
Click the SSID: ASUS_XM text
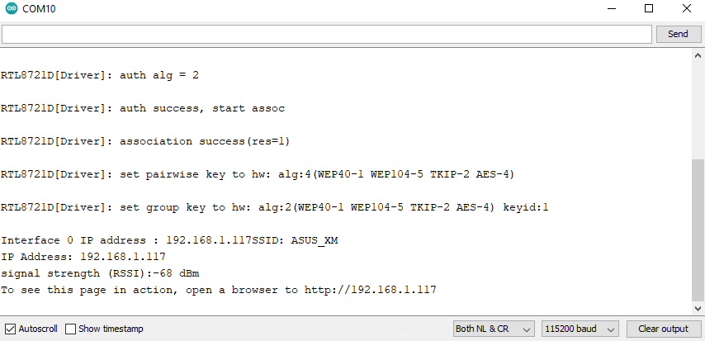click(295, 240)
